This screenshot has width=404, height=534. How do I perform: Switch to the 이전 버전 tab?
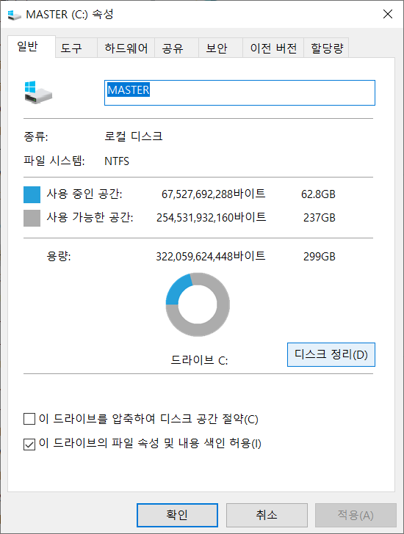tap(273, 48)
